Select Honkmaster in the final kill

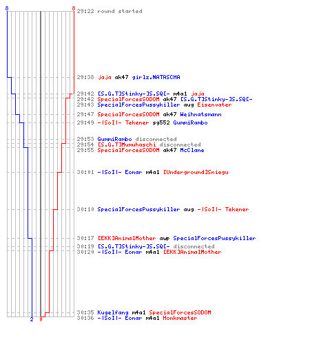point(180,318)
